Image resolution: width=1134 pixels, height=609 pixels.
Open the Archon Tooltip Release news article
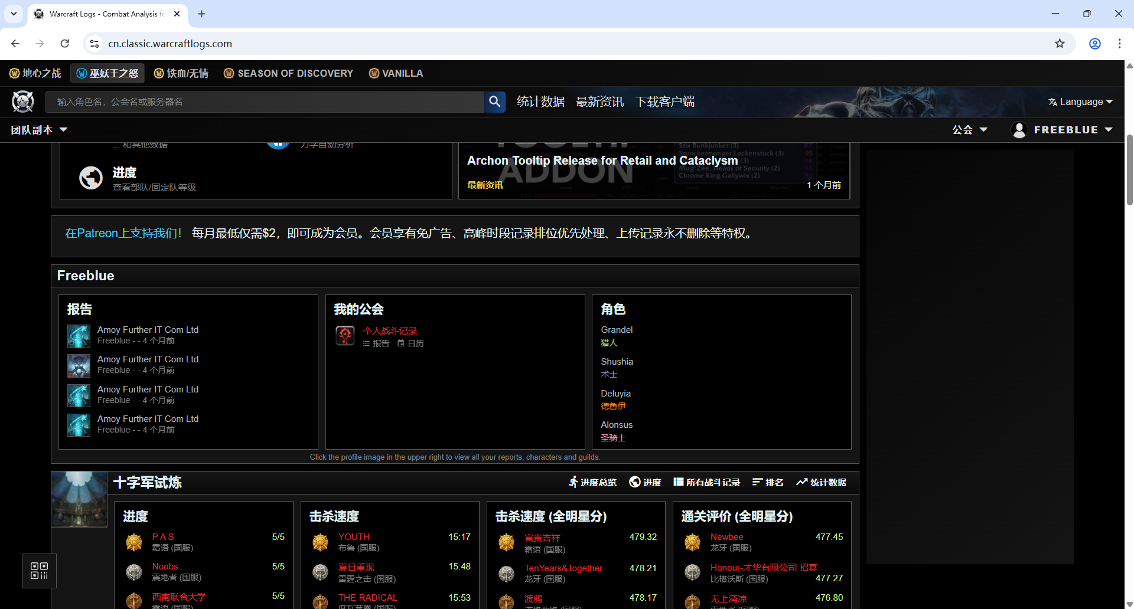[x=602, y=161]
